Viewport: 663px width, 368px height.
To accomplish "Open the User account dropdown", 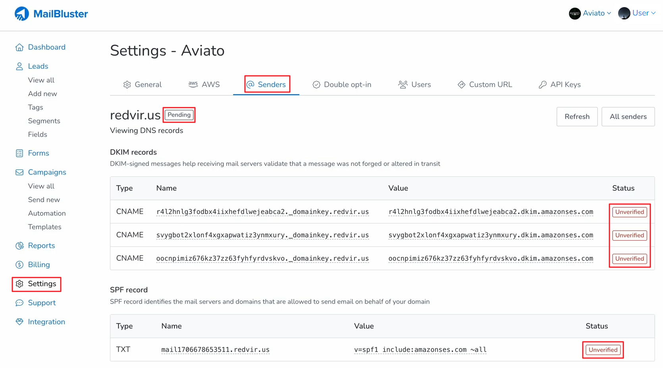I will pyautogui.click(x=637, y=13).
